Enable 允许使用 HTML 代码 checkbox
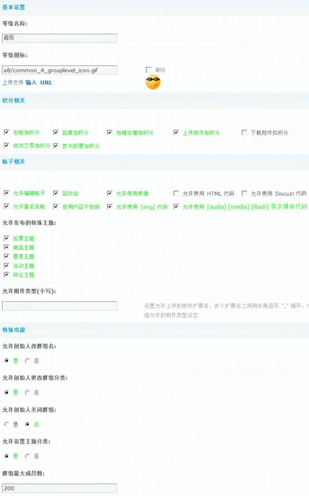Screen dimensions: 309x496 [176, 193]
